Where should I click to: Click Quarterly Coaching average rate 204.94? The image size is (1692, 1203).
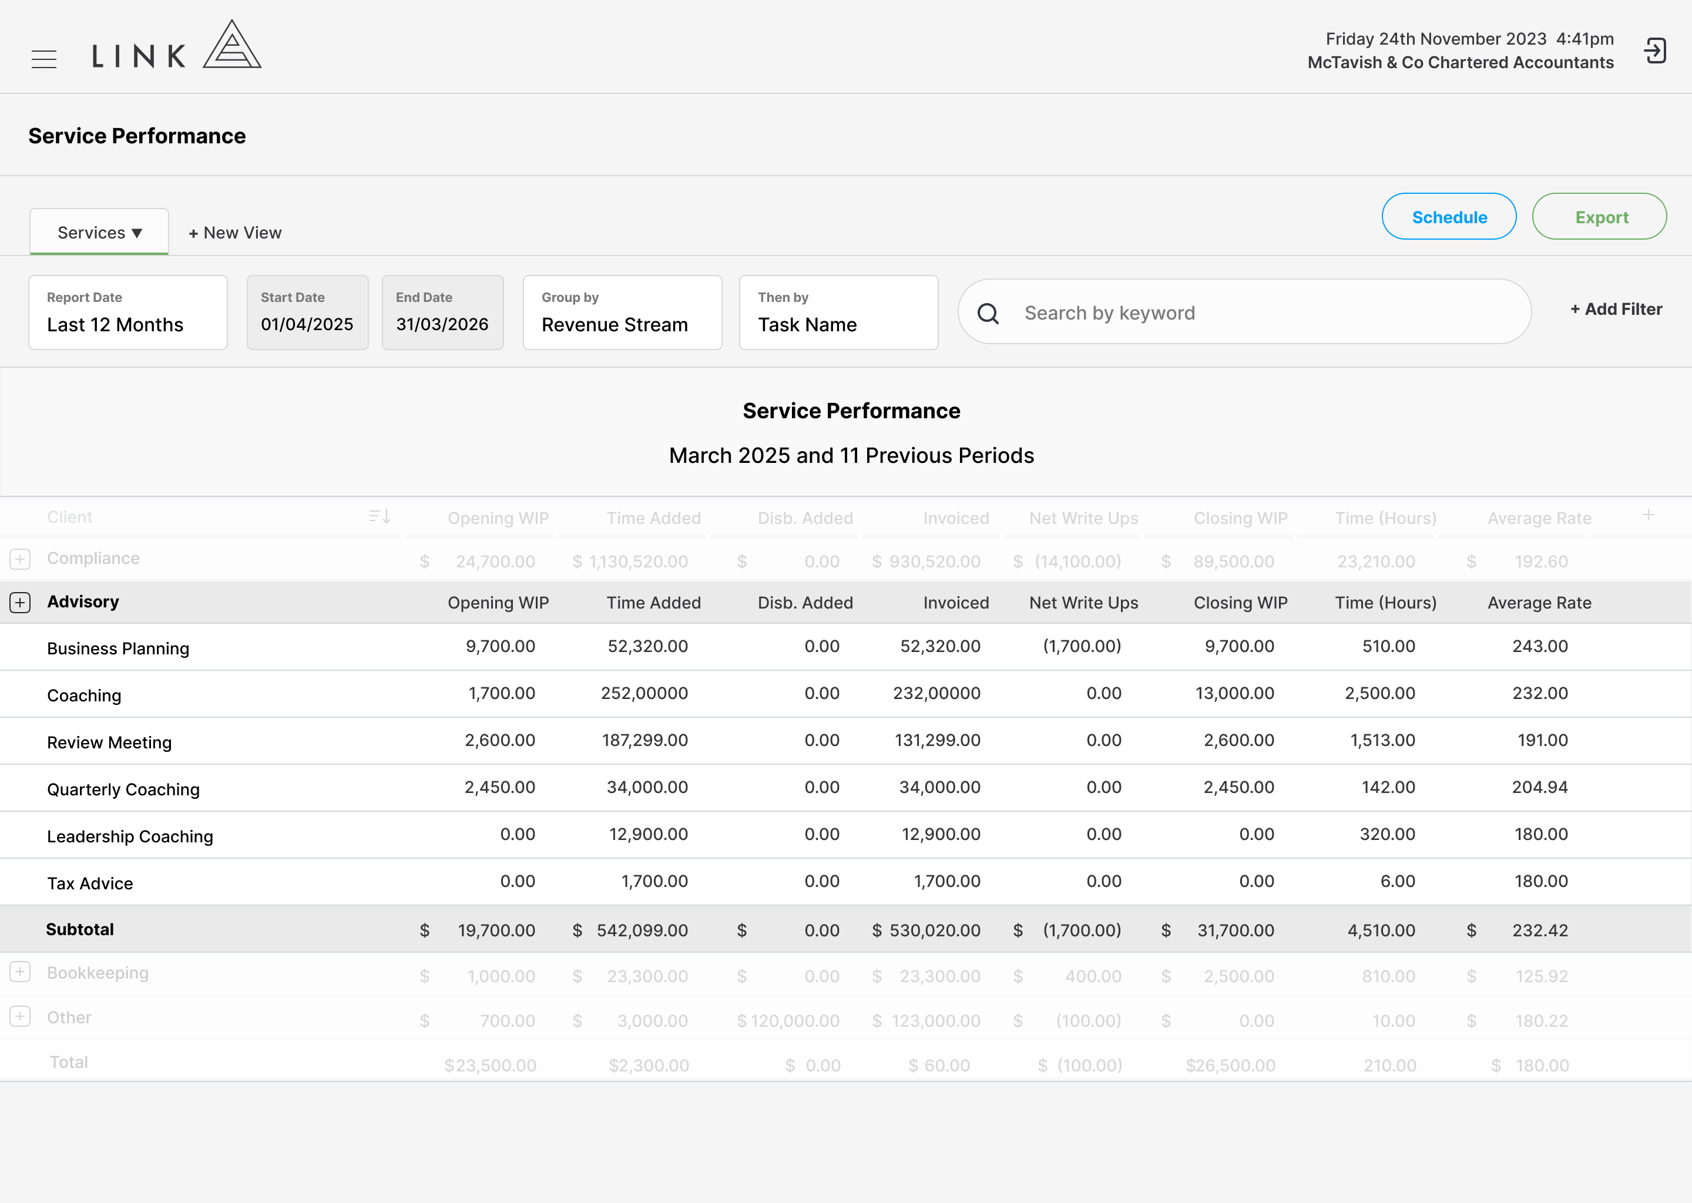1539,788
